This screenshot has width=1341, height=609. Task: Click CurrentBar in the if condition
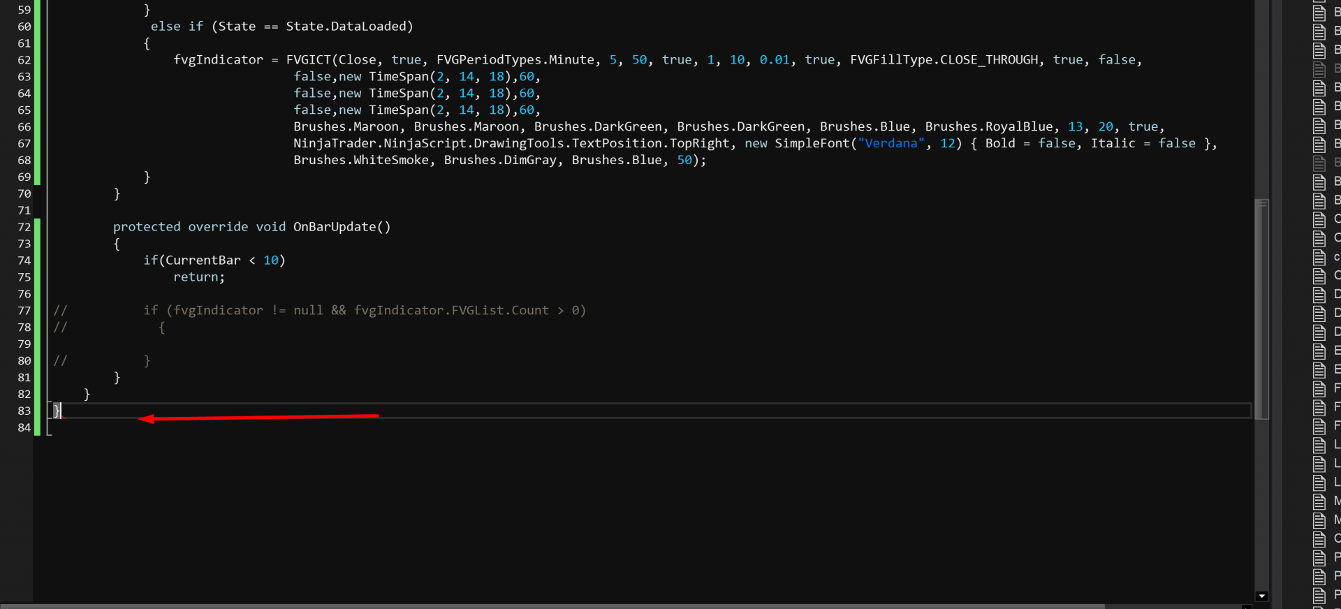tap(203, 261)
